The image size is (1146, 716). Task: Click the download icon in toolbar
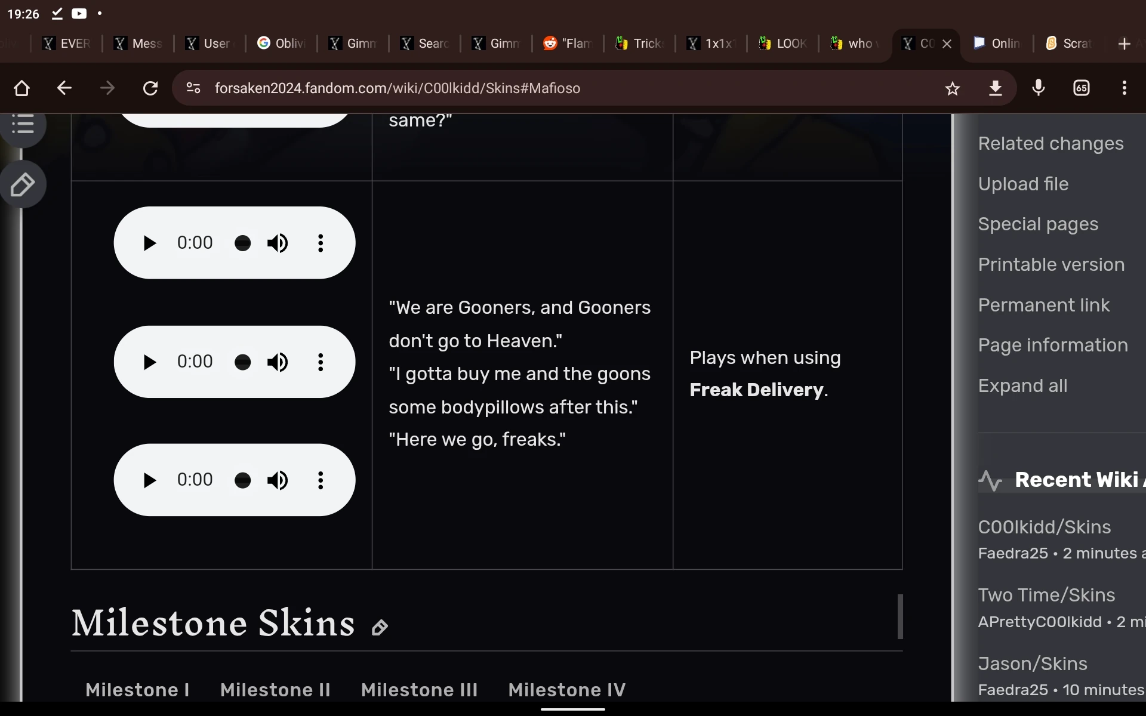click(995, 88)
